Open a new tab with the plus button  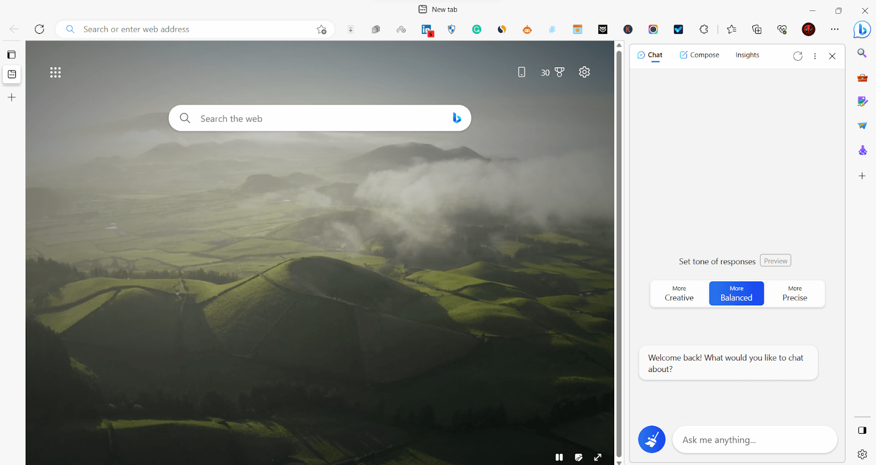[x=11, y=97]
